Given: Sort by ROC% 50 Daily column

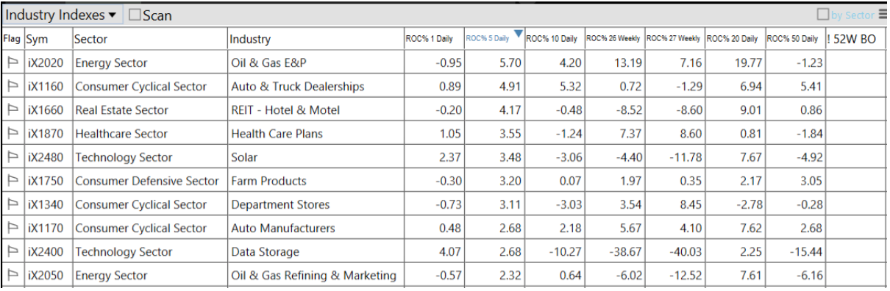Looking at the screenshot, I should [793, 38].
